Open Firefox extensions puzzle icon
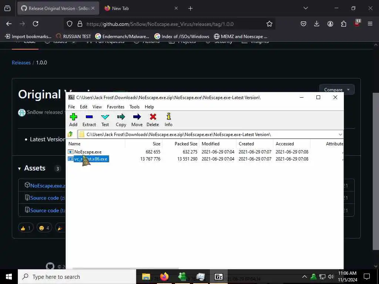The width and height of the screenshot is (379, 284). [343, 24]
